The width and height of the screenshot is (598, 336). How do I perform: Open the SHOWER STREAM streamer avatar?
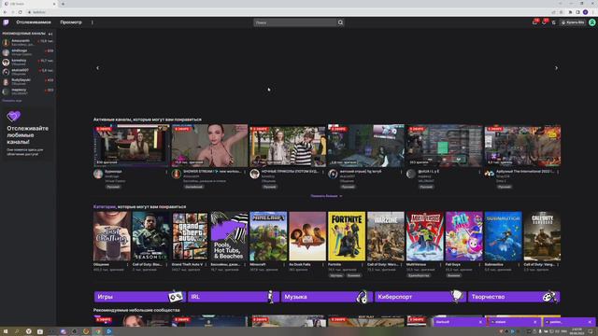(x=177, y=175)
